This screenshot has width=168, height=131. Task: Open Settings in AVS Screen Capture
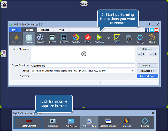tap(145, 123)
